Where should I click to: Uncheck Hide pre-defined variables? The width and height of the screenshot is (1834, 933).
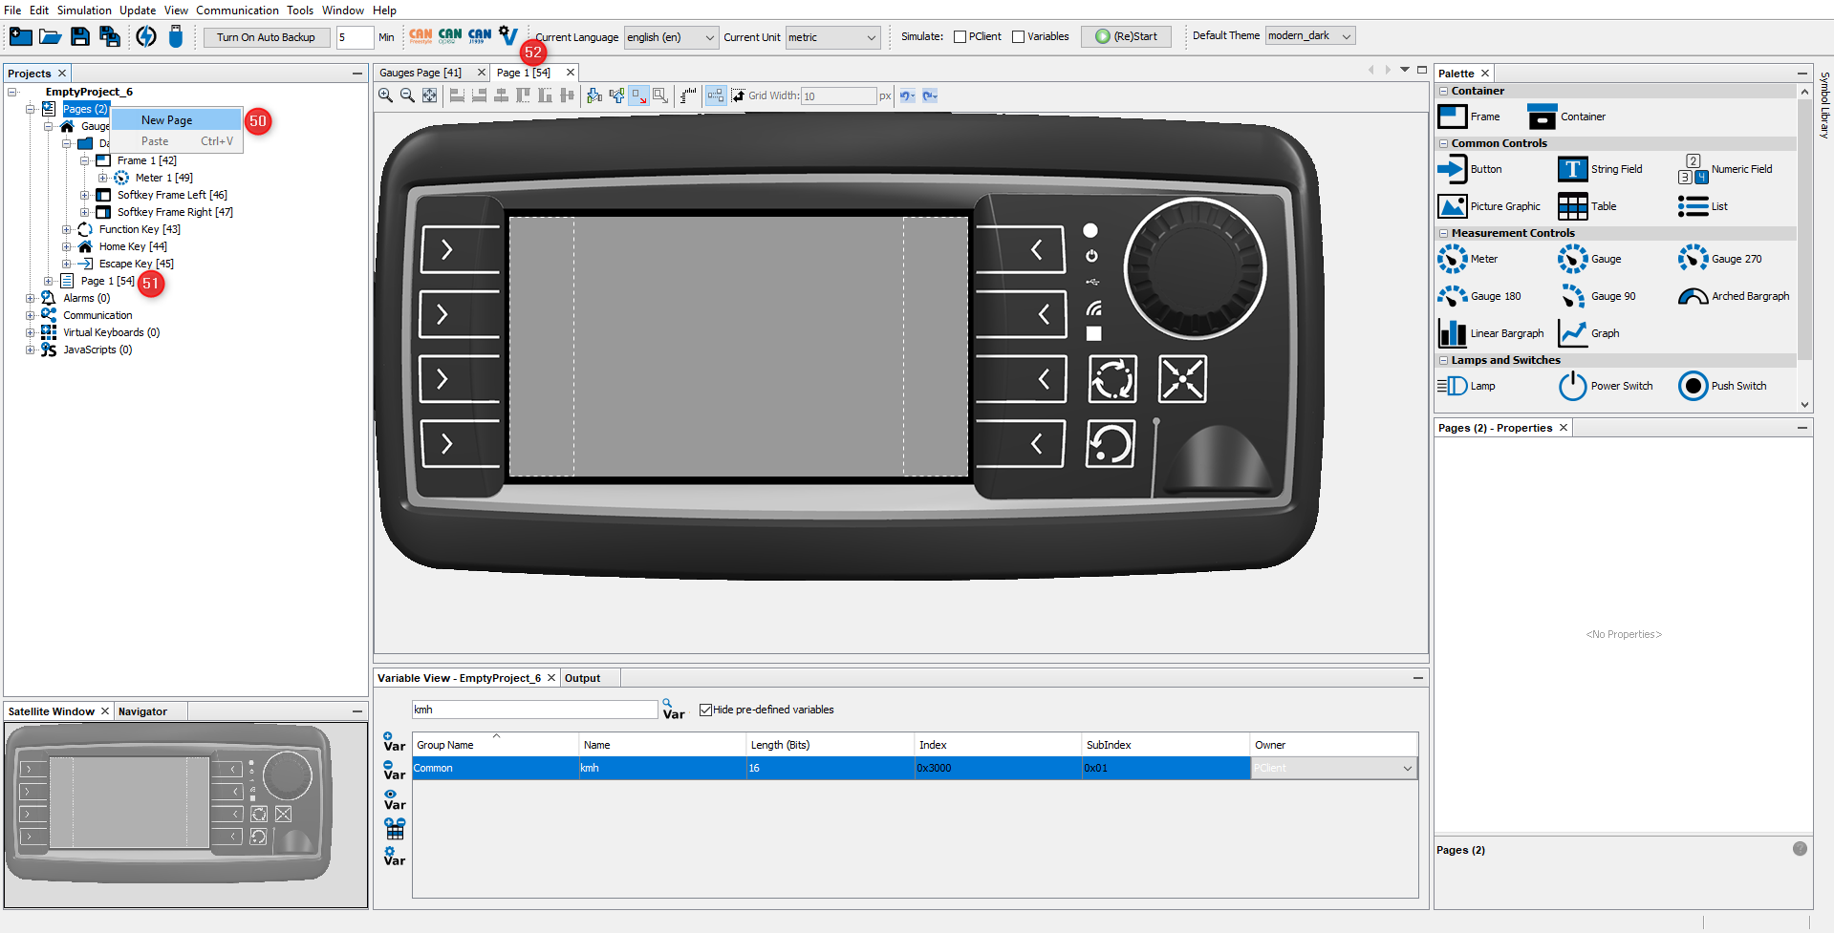point(705,710)
